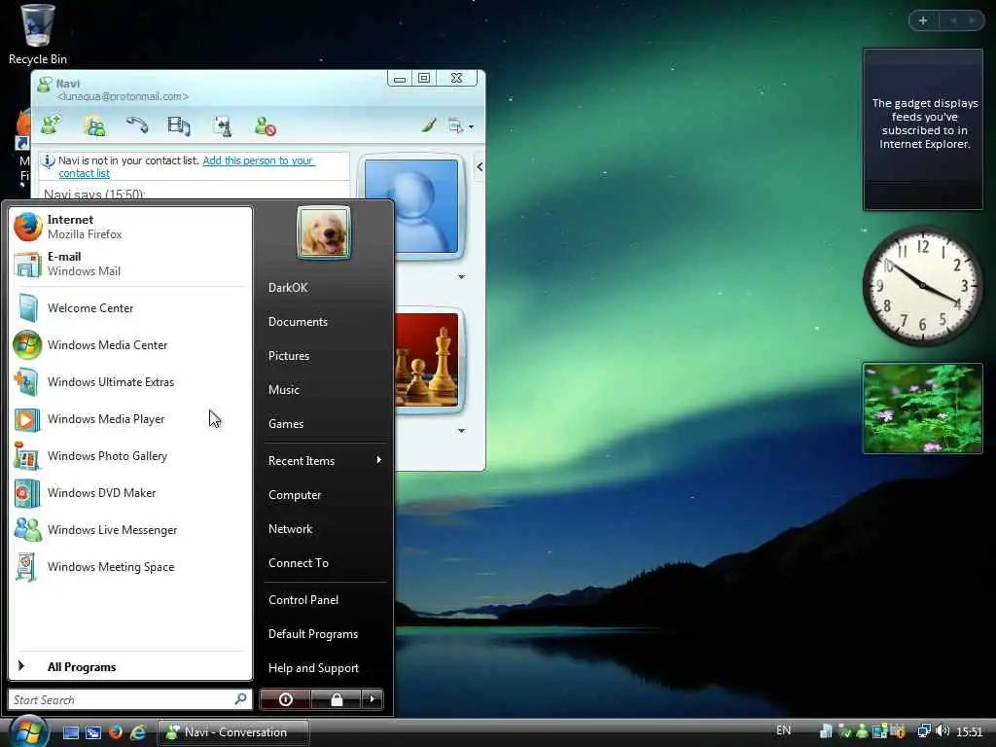
Task: Open Windows Ultimate Extras
Action: coord(130,381)
